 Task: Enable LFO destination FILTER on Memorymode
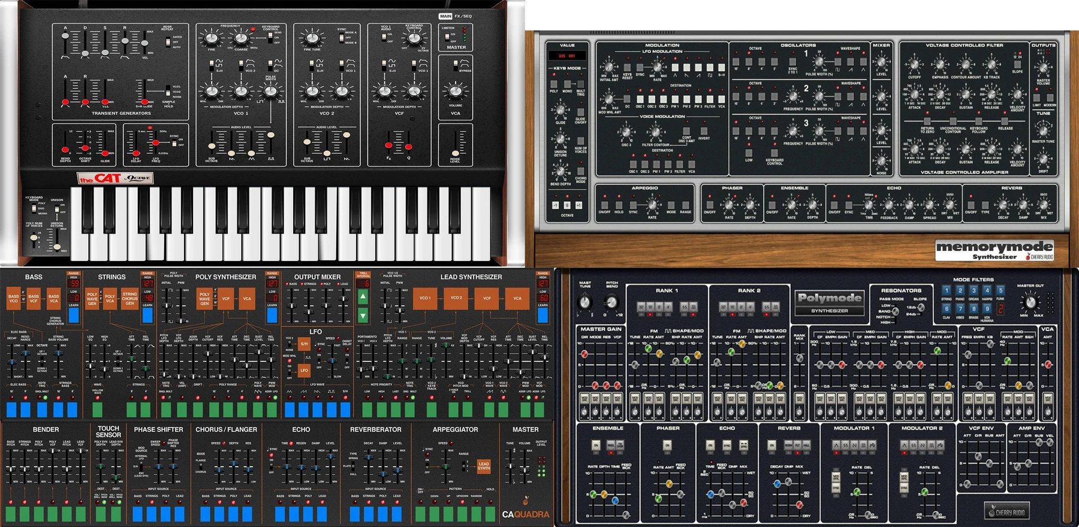point(710,99)
